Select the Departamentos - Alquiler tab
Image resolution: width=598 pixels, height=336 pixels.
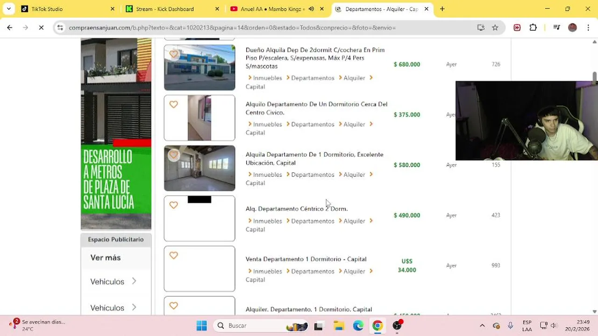[x=381, y=9]
